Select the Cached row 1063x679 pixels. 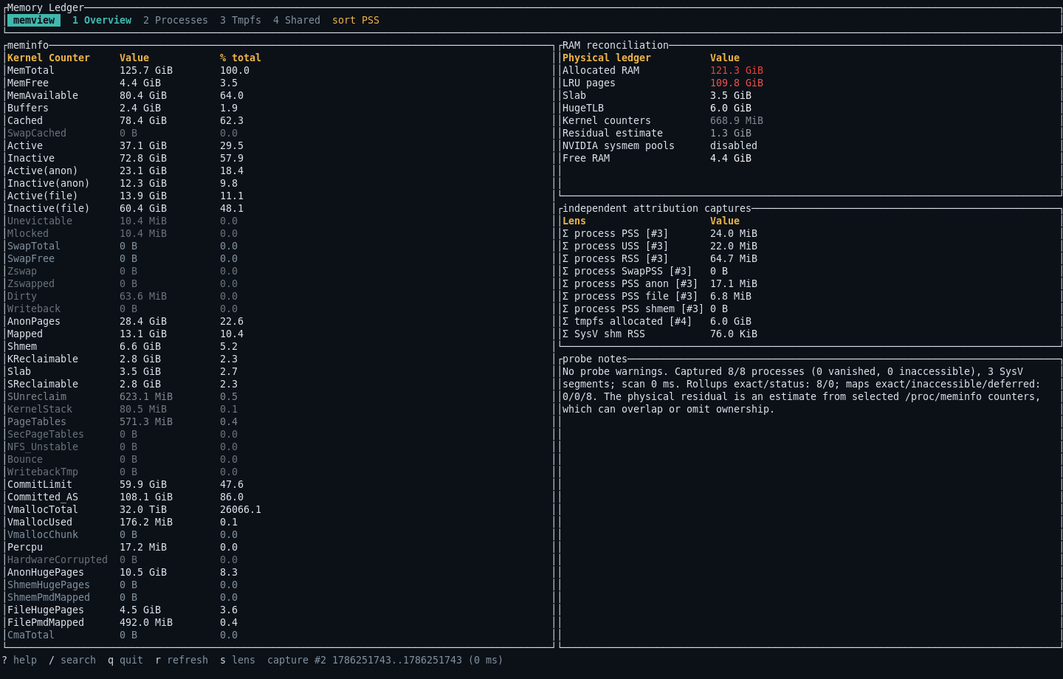tap(279, 120)
